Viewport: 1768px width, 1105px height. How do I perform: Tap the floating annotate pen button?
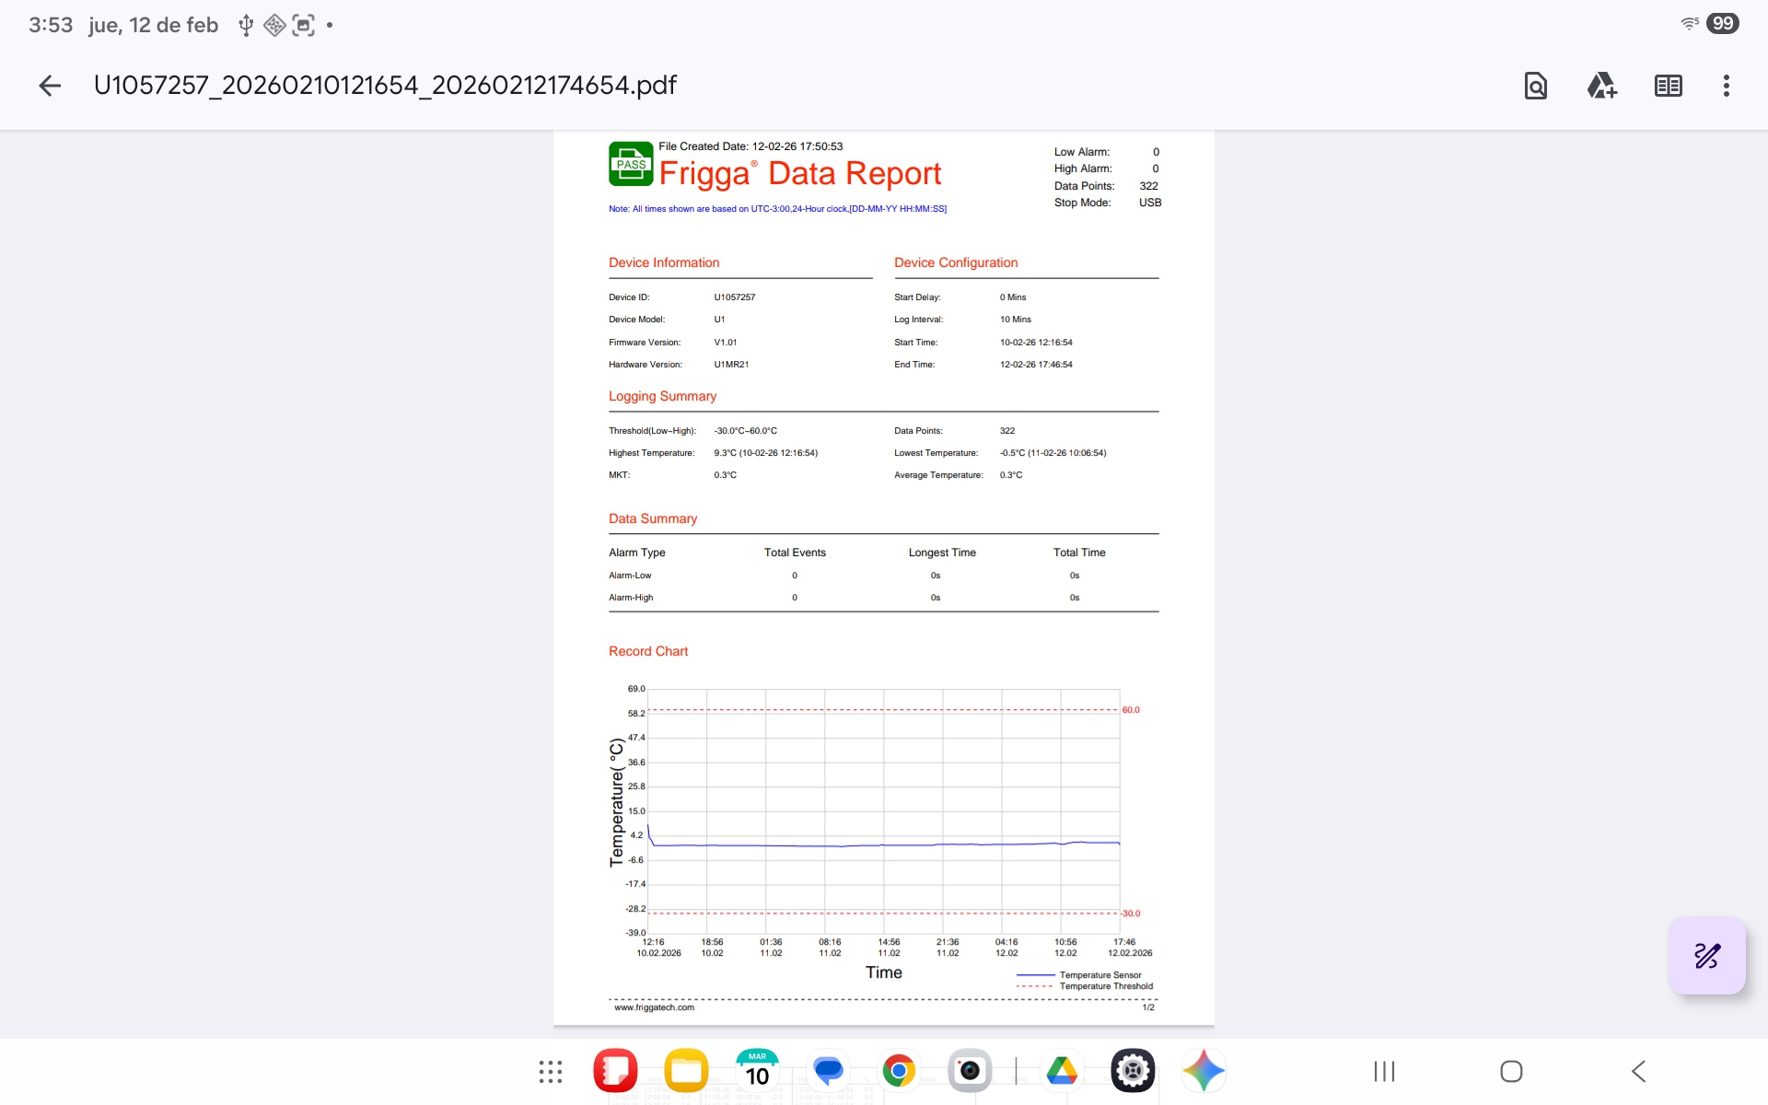click(1706, 955)
